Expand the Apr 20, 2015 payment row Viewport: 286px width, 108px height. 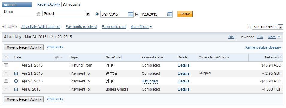pyautogui.click(x=16, y=81)
